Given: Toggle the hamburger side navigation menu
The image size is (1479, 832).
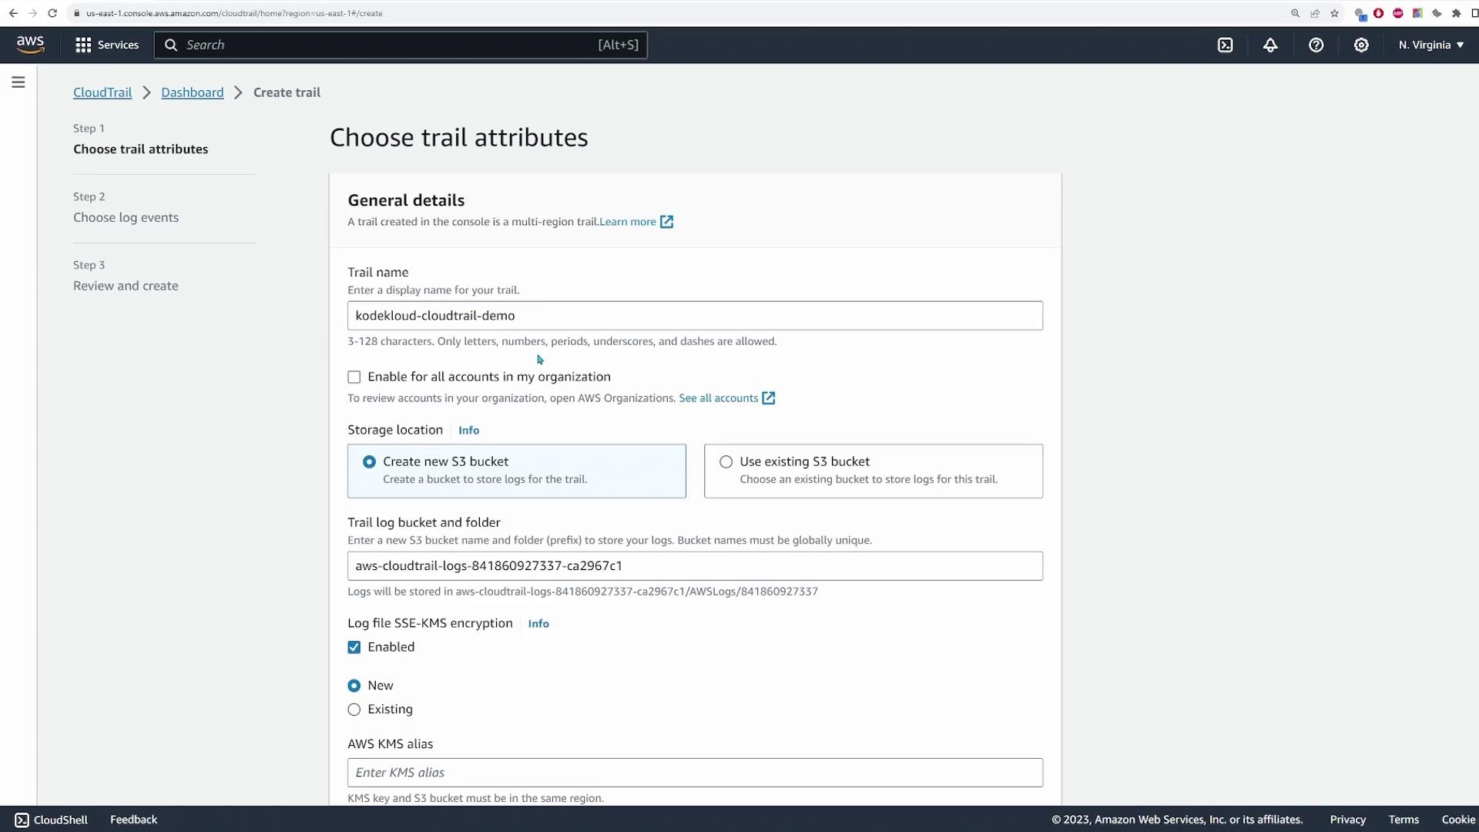Looking at the screenshot, I should coord(18,82).
